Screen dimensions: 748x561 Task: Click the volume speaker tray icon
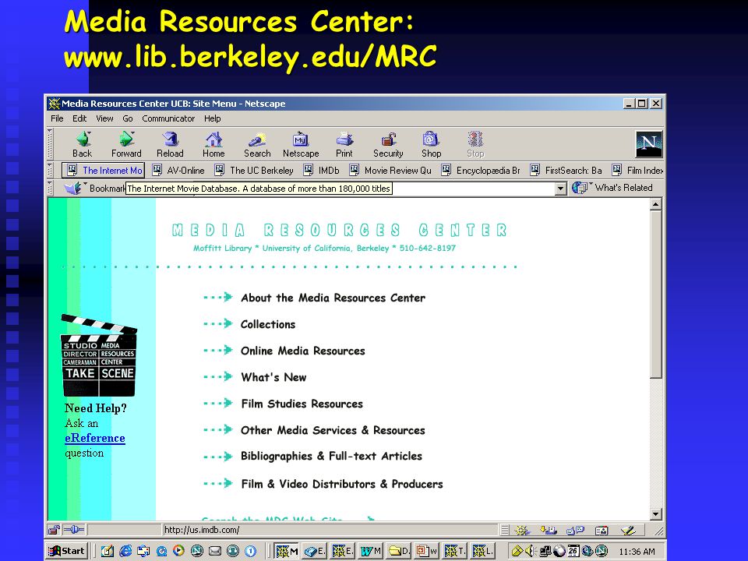tap(530, 552)
